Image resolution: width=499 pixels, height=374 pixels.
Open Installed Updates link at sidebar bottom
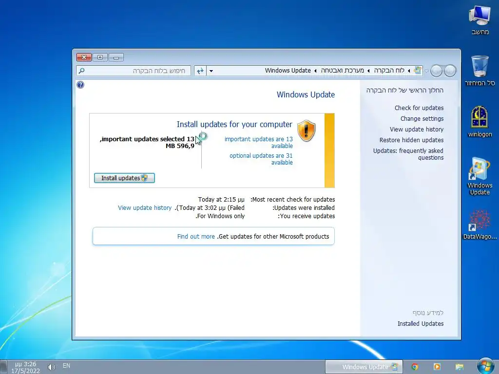[x=421, y=323]
